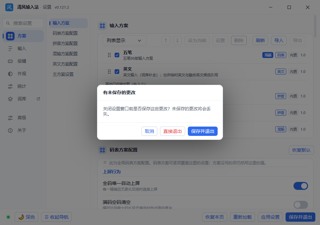
Task: Click the 关于 info icon in sidebar
Action: [10, 131]
